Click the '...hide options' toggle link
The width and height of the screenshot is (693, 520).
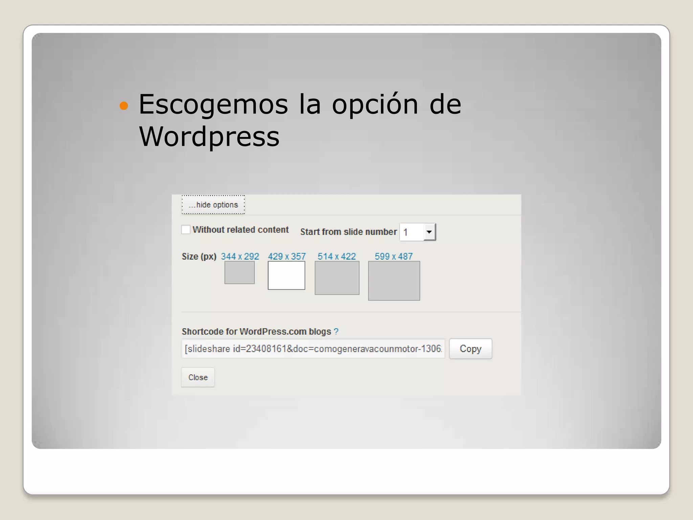(x=213, y=205)
